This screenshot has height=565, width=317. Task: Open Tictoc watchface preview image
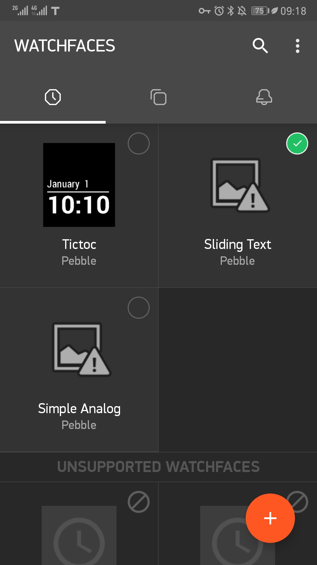(x=79, y=185)
